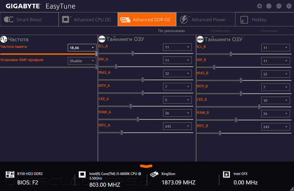Select the Advanced DDR OC tab

pos(147,20)
